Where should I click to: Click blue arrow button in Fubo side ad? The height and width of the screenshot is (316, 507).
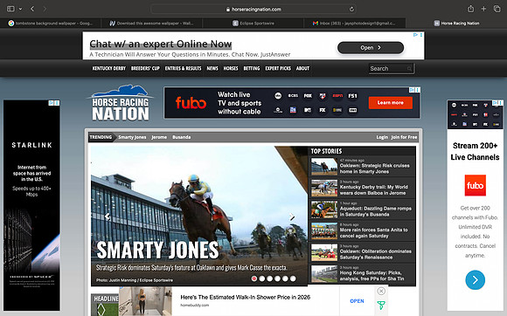[475, 280]
